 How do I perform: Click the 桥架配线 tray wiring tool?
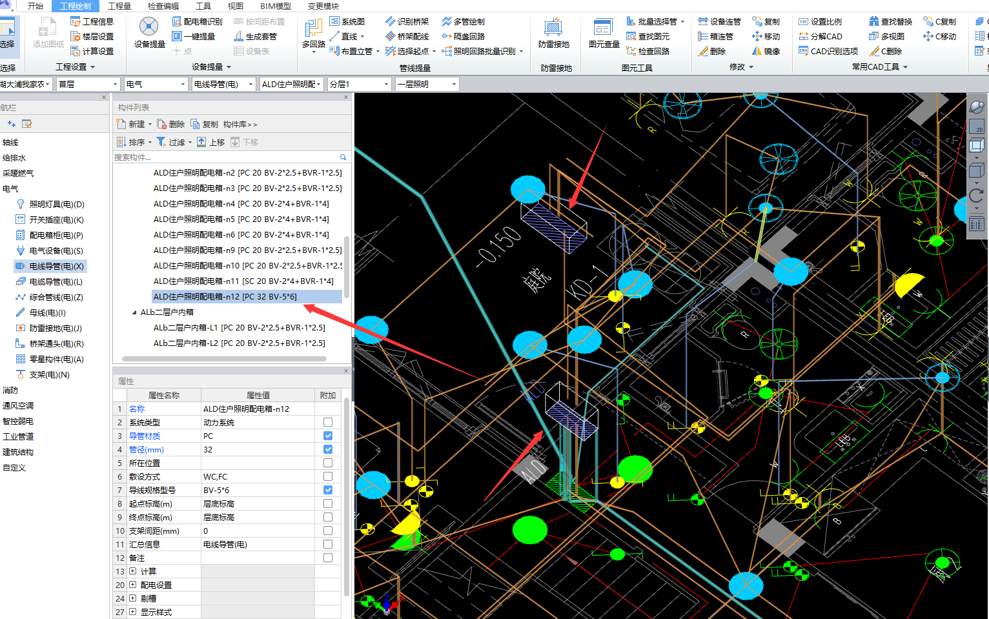pyautogui.click(x=407, y=36)
